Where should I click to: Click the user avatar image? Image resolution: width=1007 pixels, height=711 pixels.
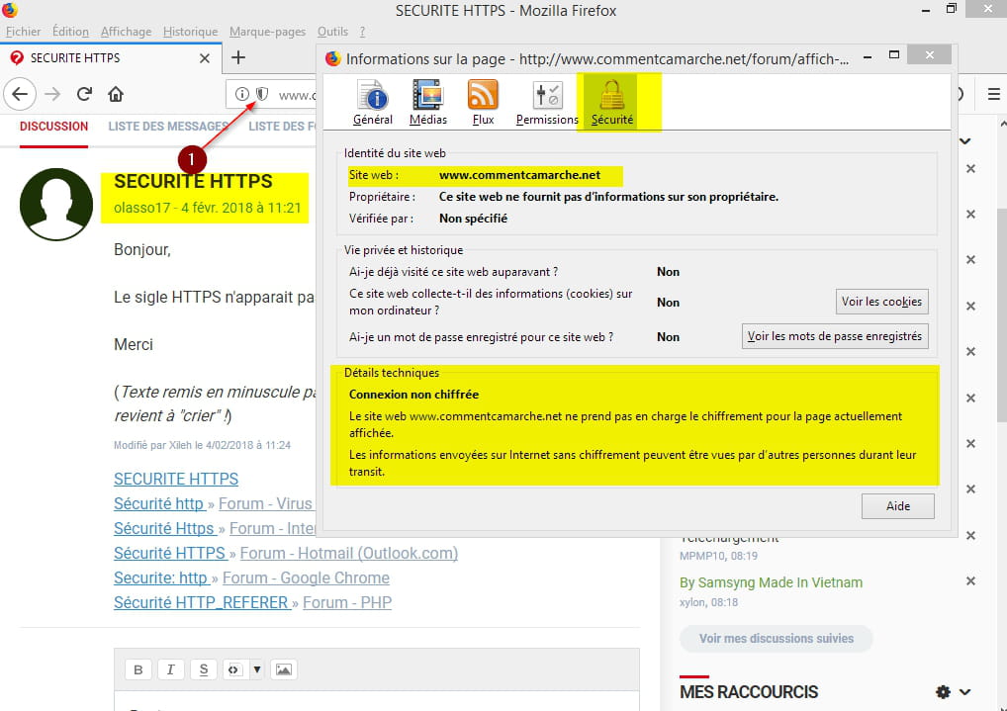click(x=56, y=205)
